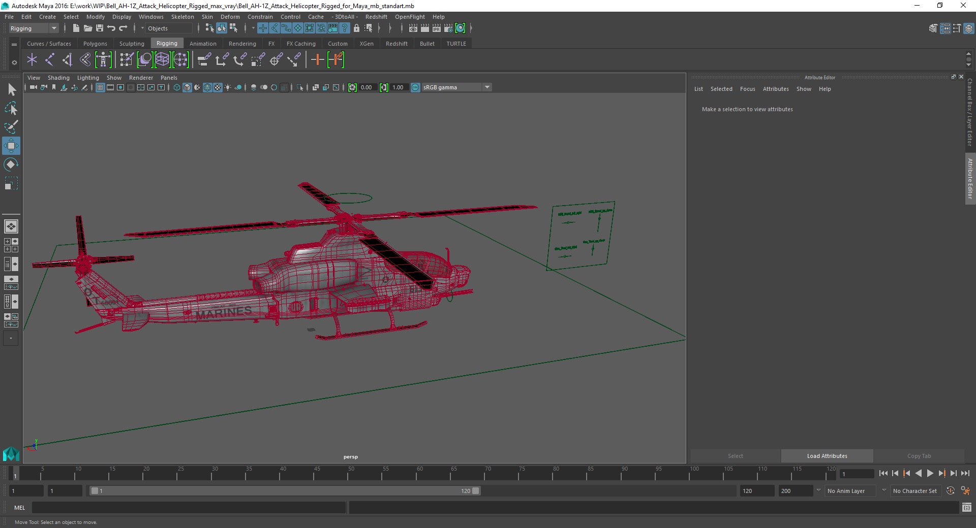Activate the Scale tool in toolbox
Viewport: 976px width, 528px height.
(x=11, y=183)
